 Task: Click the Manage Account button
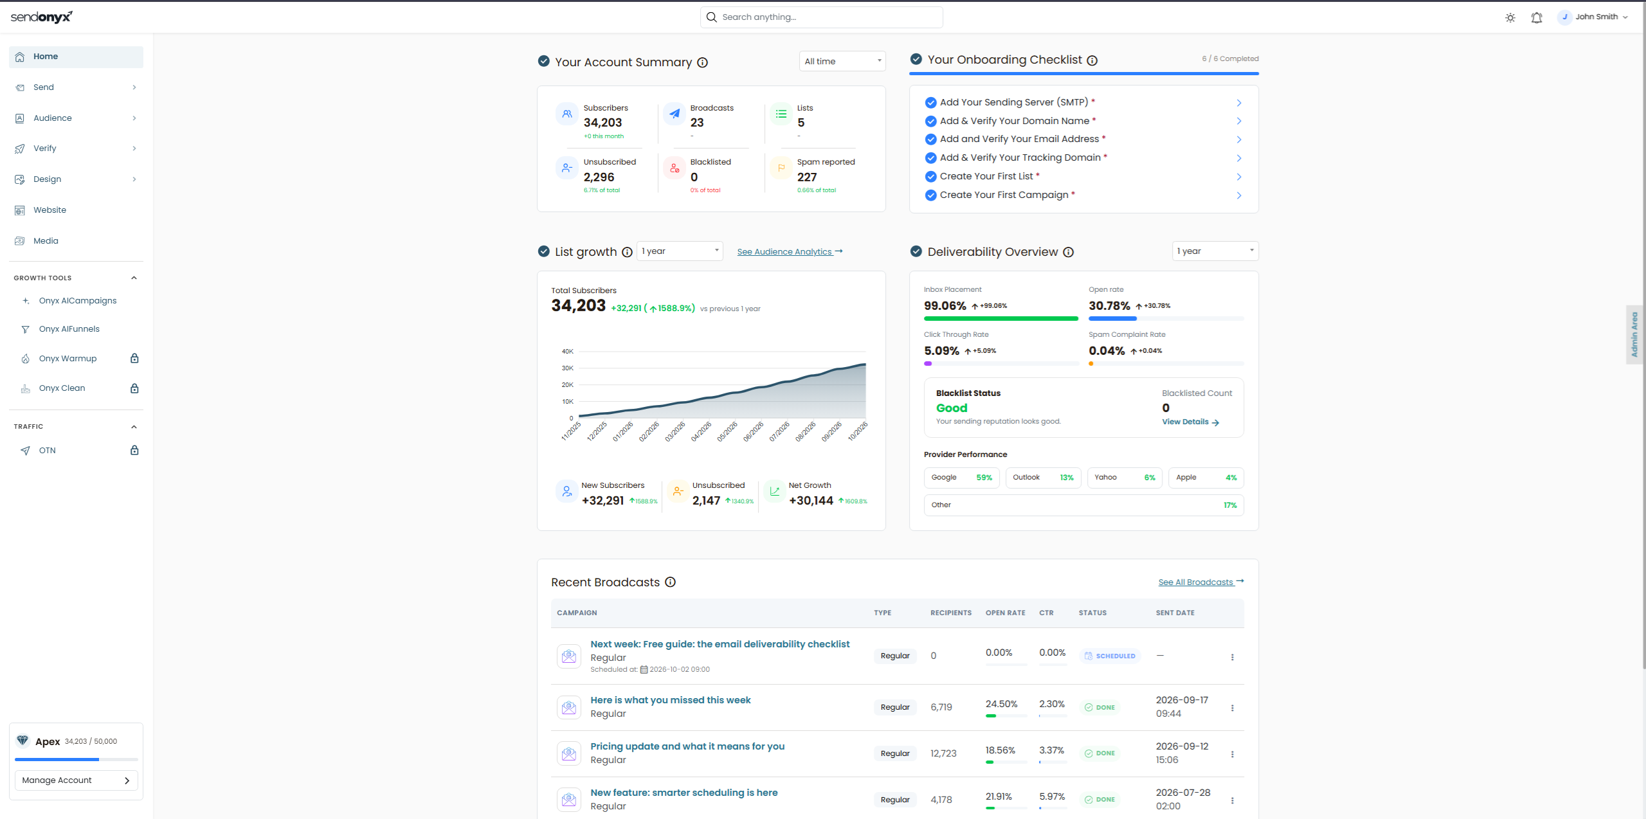pos(77,780)
